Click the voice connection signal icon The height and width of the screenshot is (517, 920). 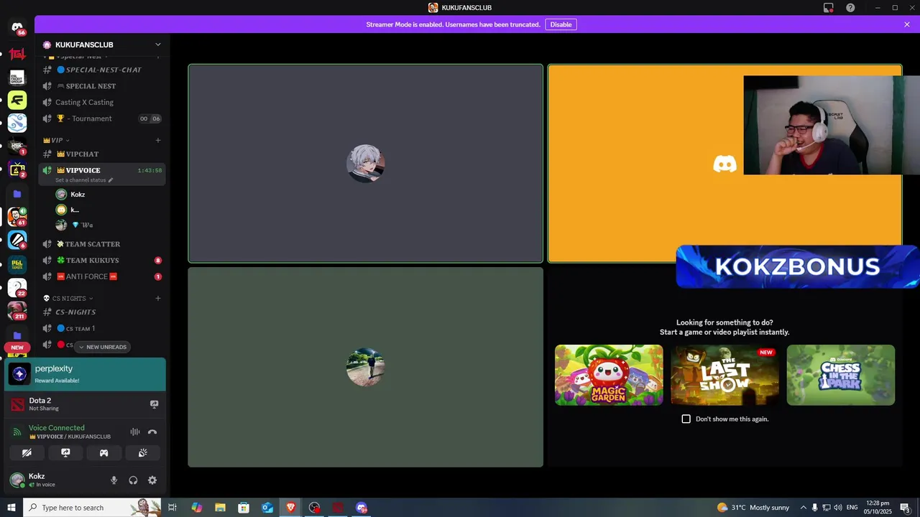pos(17,432)
